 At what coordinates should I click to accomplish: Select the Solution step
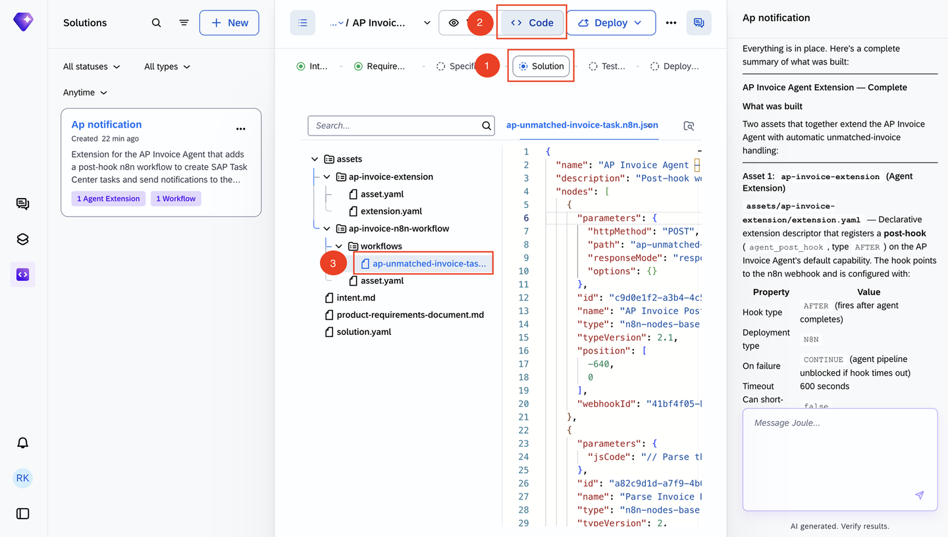[x=541, y=66]
